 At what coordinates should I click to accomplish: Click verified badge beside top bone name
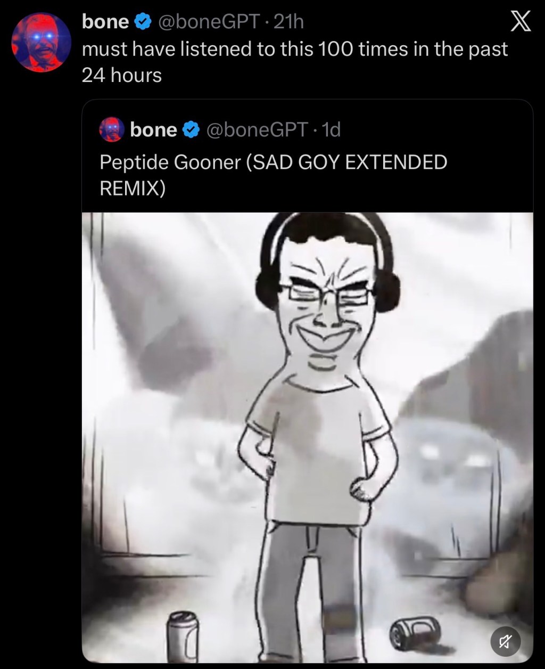coord(142,22)
